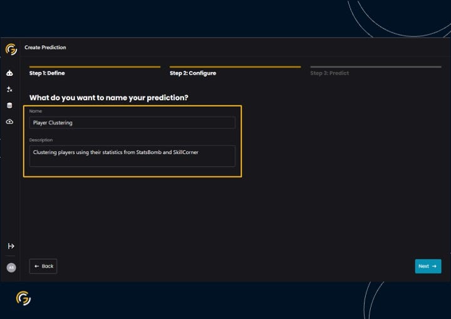Click the Back button
451x319 pixels.
click(43, 266)
